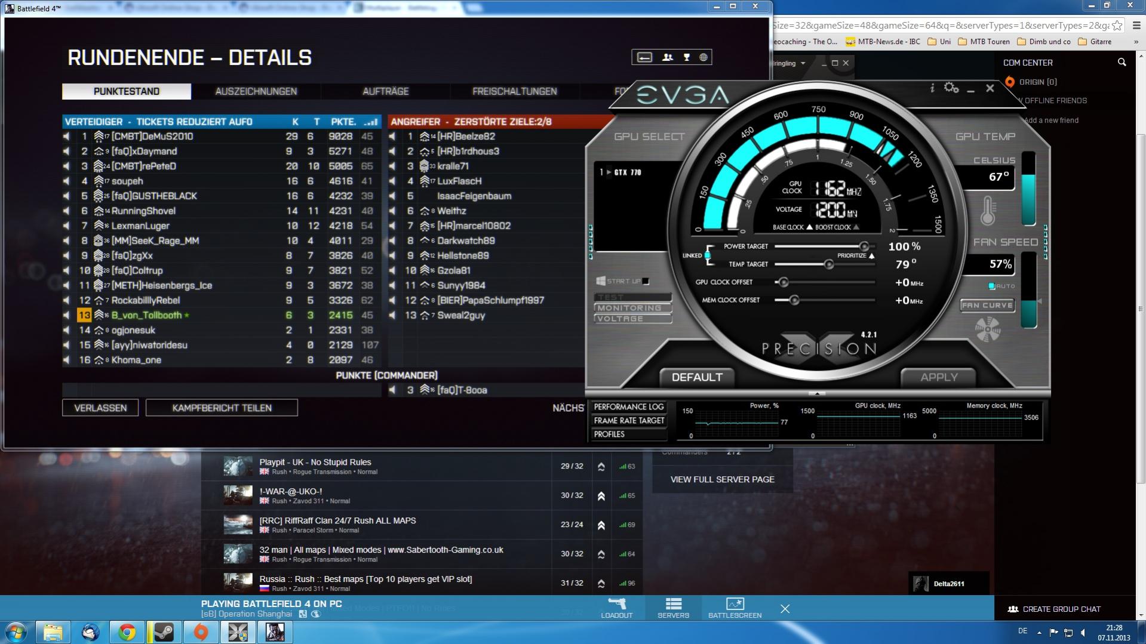Click the Mem Clock Offset slider handle
Viewport: 1146px width, 644px height.
(x=794, y=300)
